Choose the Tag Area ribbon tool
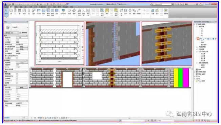Viewport: 221px width, 125px height. pyautogui.click(x=116, y=12)
